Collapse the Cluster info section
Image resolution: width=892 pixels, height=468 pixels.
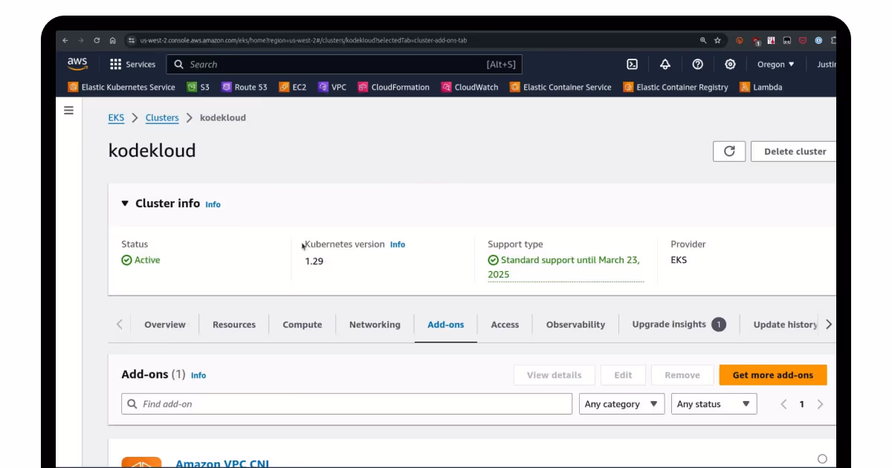click(x=125, y=204)
